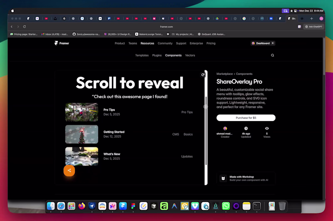Click the clock icon above 4h ago
Image resolution: width=333 pixels, height=221 pixels.
tap(246, 129)
